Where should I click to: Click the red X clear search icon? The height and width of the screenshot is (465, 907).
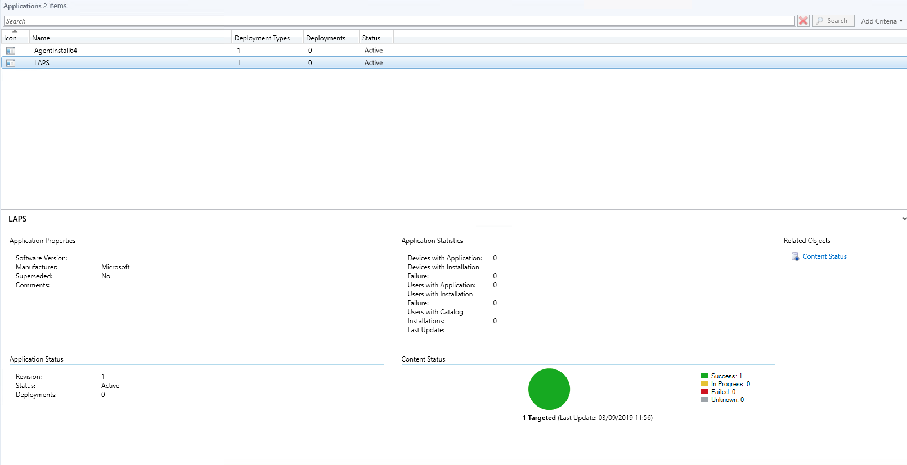(803, 21)
